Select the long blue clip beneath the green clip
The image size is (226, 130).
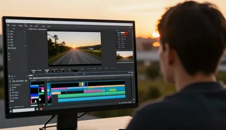[x=91, y=99]
